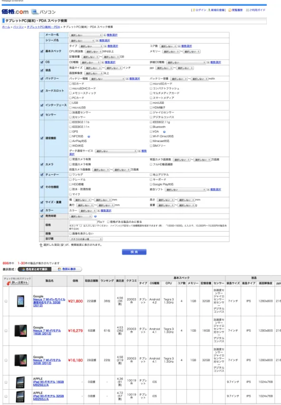
Task: Click 複数選択 link beside OS種類
Action: tap(110, 62)
